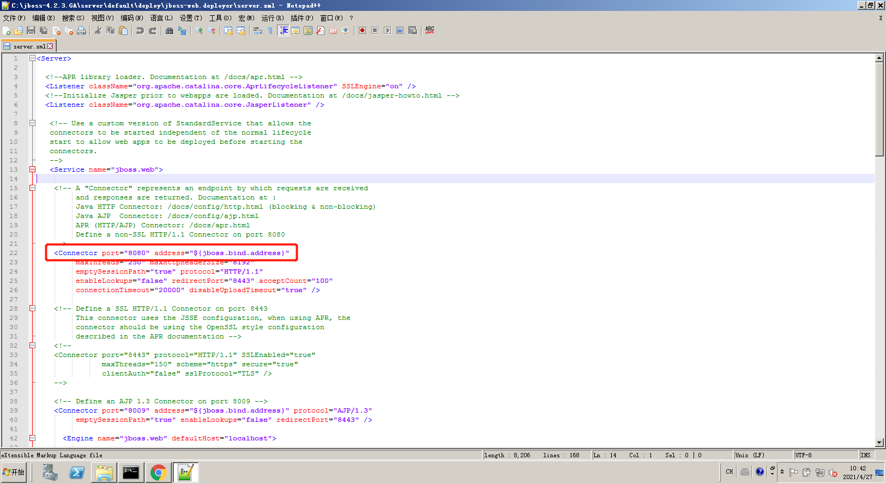Open Find with the binoculars icon

point(170,31)
